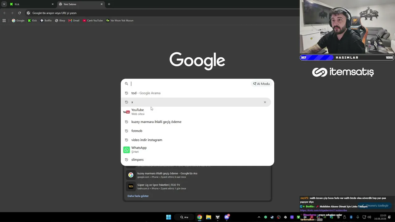
Task: Click the green circle tray icon
Action: 265,217
